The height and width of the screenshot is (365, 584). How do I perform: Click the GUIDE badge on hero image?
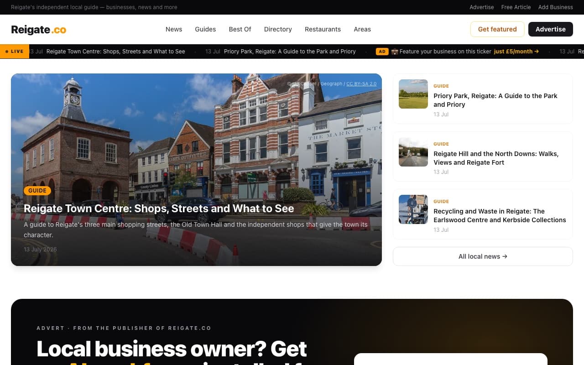[x=37, y=191]
